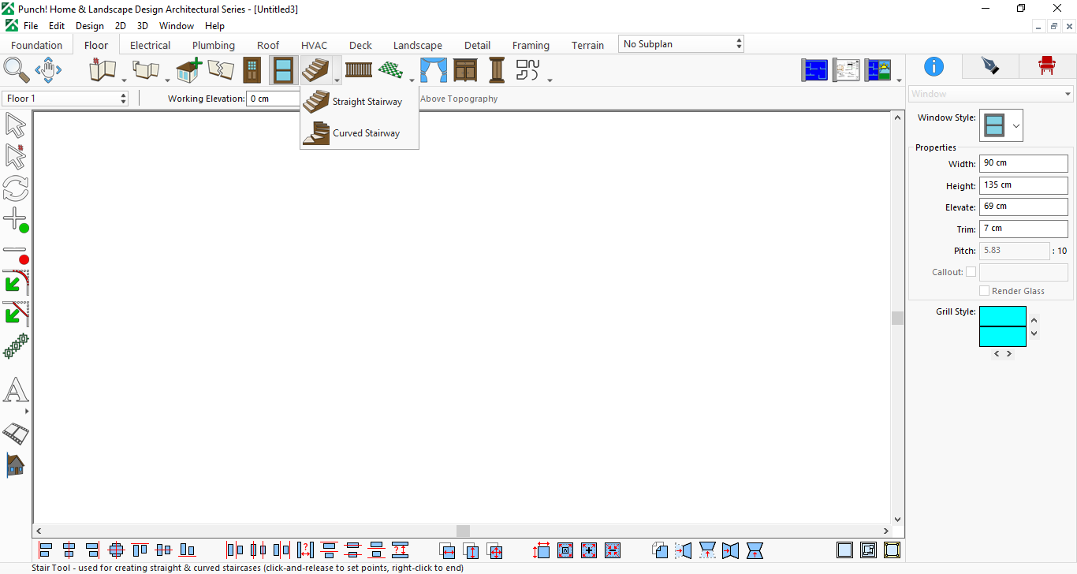Viewport: 1077px width, 574px height.
Task: Toggle the Render Glass checkbox
Action: click(x=984, y=291)
